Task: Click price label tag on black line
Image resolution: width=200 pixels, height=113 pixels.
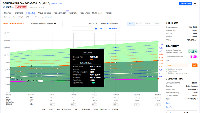Action: tap(40, 81)
